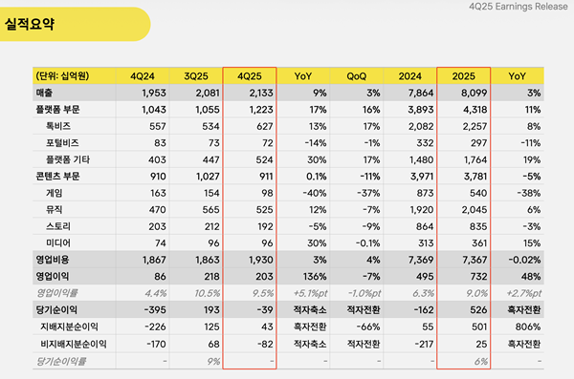The width and height of the screenshot is (574, 379).
Task: Select 콘텐츠 부문 3Q25 value 1,027
Action: (x=208, y=177)
